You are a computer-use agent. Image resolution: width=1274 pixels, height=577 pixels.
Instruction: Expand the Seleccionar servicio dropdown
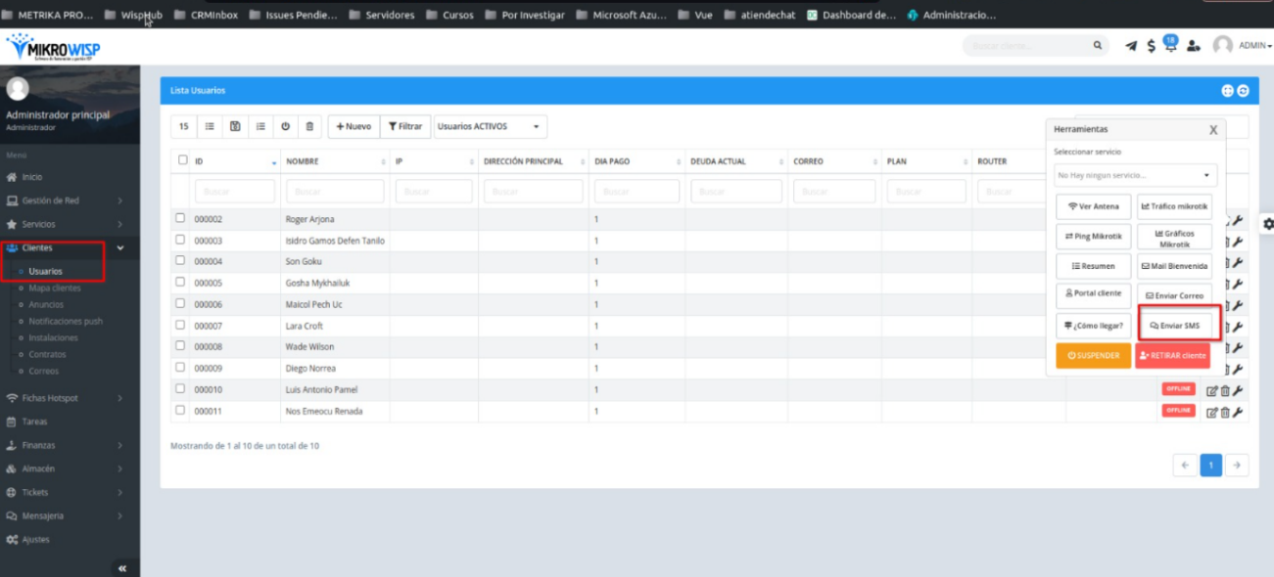pos(1135,176)
